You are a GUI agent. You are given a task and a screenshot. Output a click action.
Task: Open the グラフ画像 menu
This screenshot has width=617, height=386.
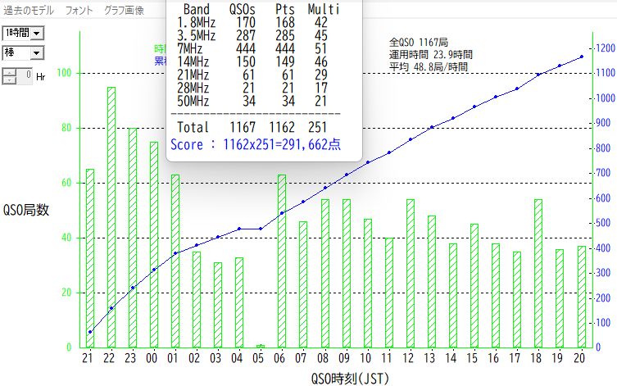point(124,11)
